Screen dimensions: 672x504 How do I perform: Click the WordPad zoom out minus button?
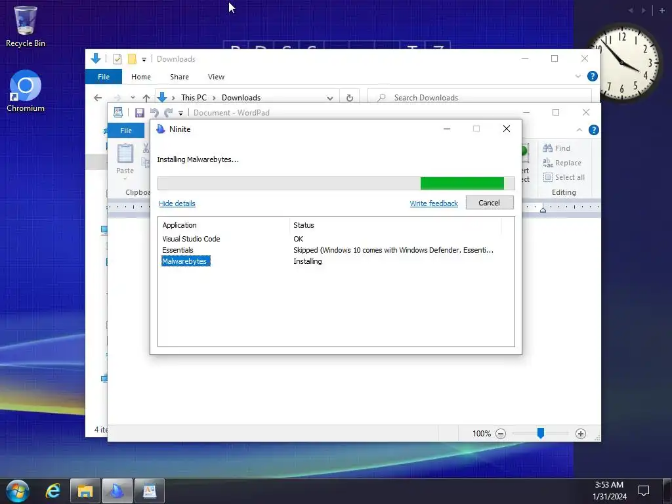click(501, 434)
